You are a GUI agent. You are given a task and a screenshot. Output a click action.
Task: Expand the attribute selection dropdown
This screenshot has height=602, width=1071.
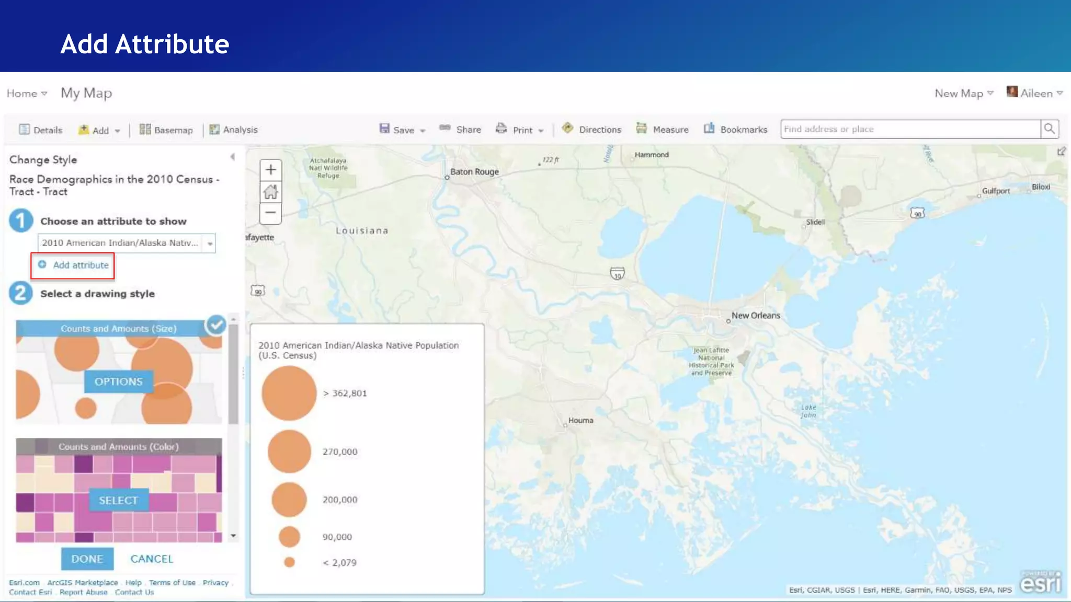tap(210, 244)
